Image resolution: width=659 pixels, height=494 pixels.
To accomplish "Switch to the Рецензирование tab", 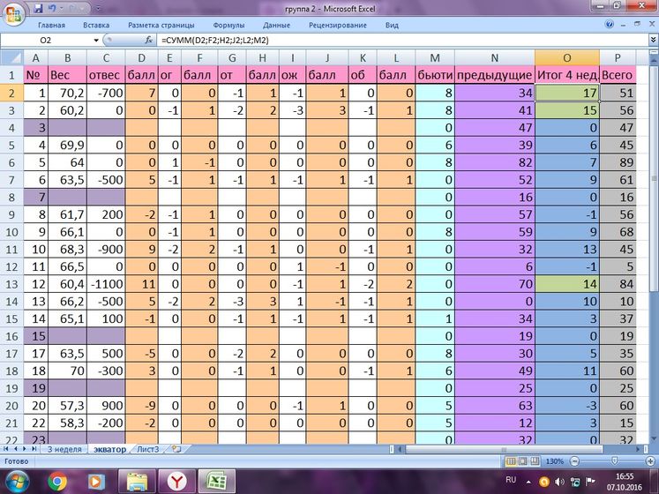I will coord(338,26).
